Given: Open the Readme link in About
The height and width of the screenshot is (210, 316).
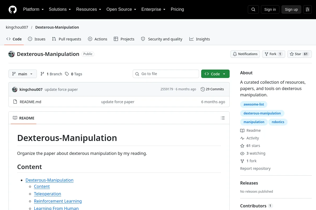Looking at the screenshot, I should click(250, 130).
